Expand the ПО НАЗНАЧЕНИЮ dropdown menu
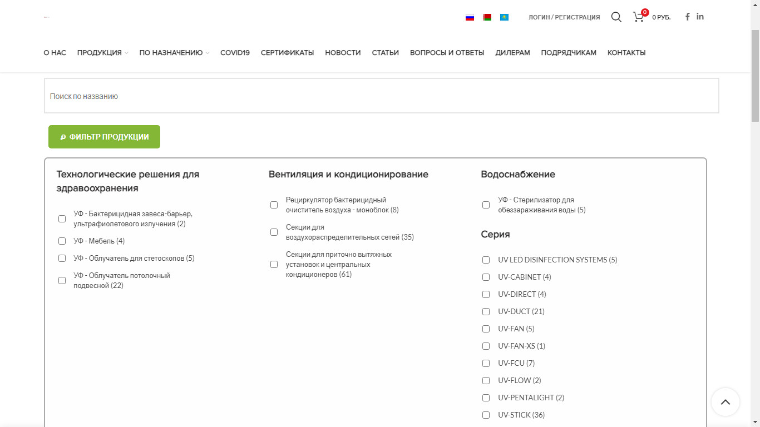 pos(174,53)
